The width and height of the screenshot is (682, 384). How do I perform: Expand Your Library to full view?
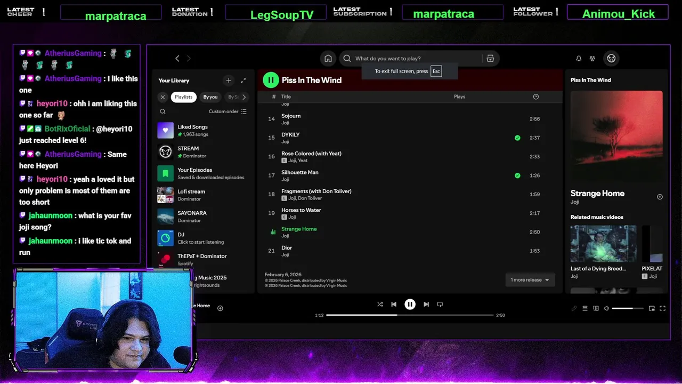243,81
